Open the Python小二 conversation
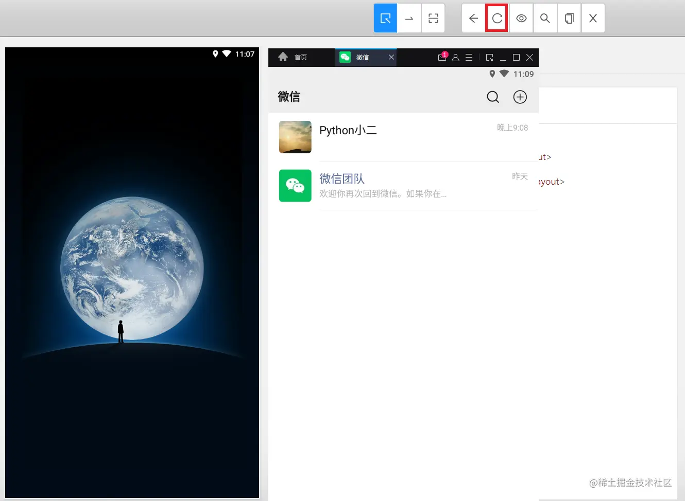 tap(403, 137)
